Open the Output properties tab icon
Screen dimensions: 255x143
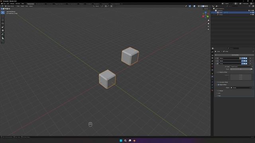tap(212, 58)
